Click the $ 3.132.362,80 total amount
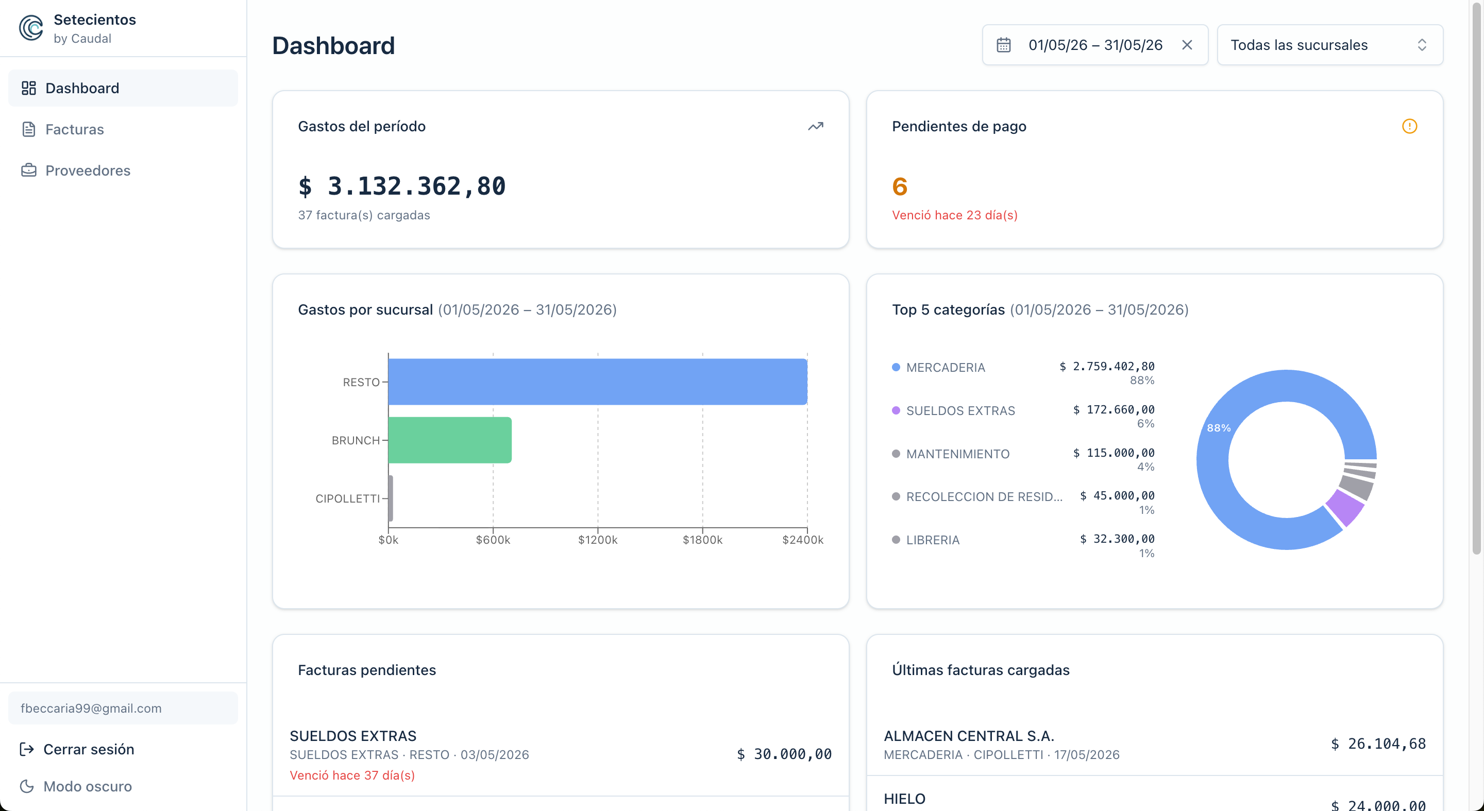1484x811 pixels. click(x=401, y=186)
